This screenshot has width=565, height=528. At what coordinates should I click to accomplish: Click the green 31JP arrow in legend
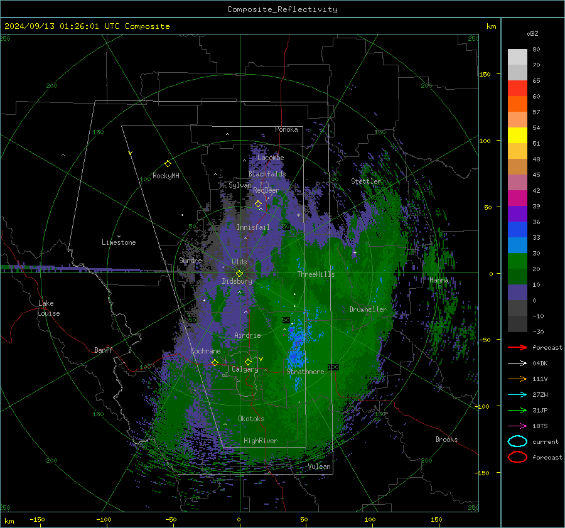tap(517, 410)
